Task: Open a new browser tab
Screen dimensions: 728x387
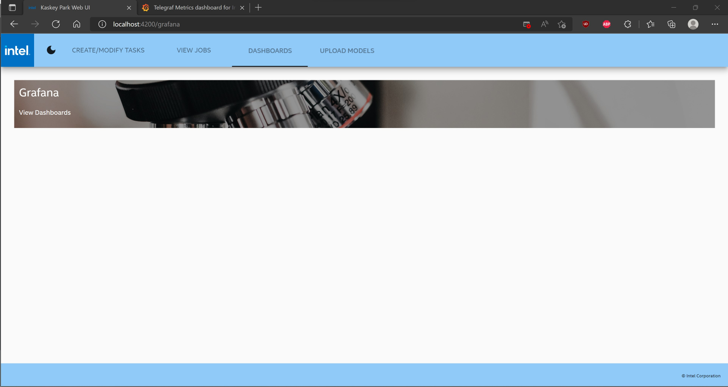Action: pos(258,8)
